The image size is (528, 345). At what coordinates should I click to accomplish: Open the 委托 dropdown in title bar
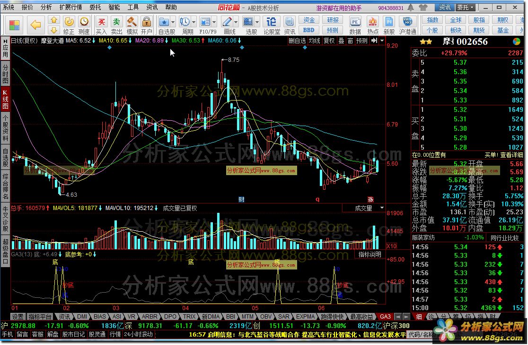(466, 8)
